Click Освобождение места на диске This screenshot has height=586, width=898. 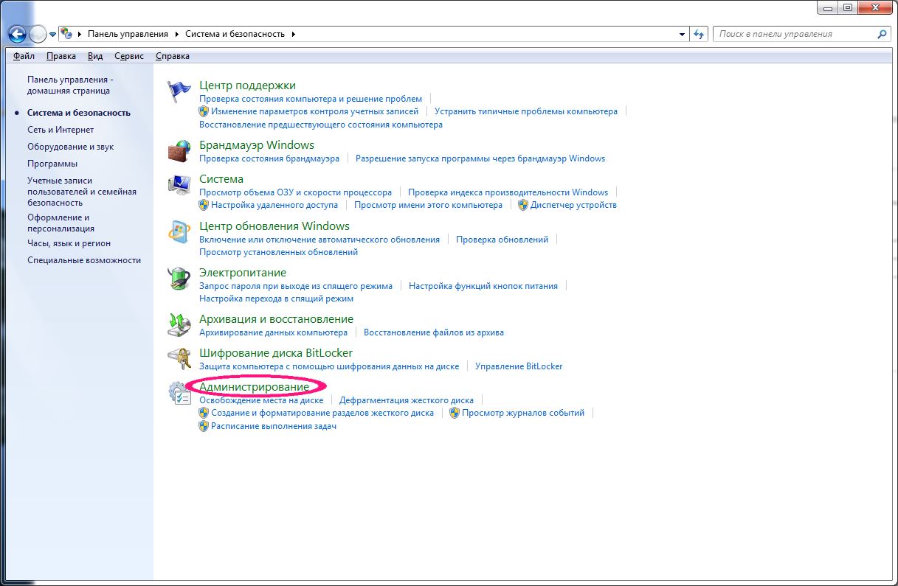[x=261, y=400]
